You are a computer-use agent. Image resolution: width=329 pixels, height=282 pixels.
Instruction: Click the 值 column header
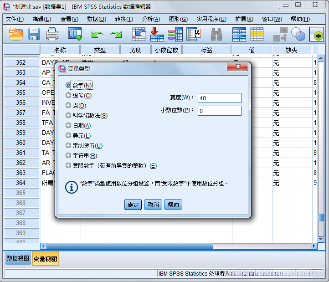point(252,50)
